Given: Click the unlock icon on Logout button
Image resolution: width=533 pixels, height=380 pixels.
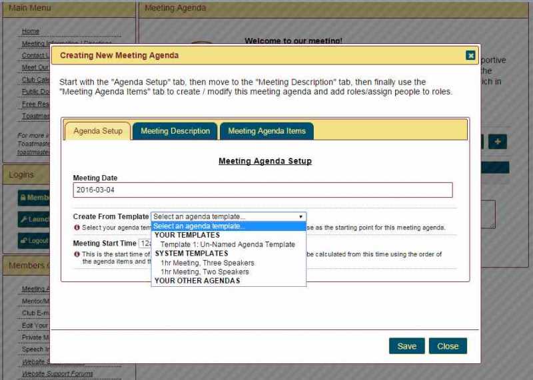Looking at the screenshot, I should (x=23, y=241).
